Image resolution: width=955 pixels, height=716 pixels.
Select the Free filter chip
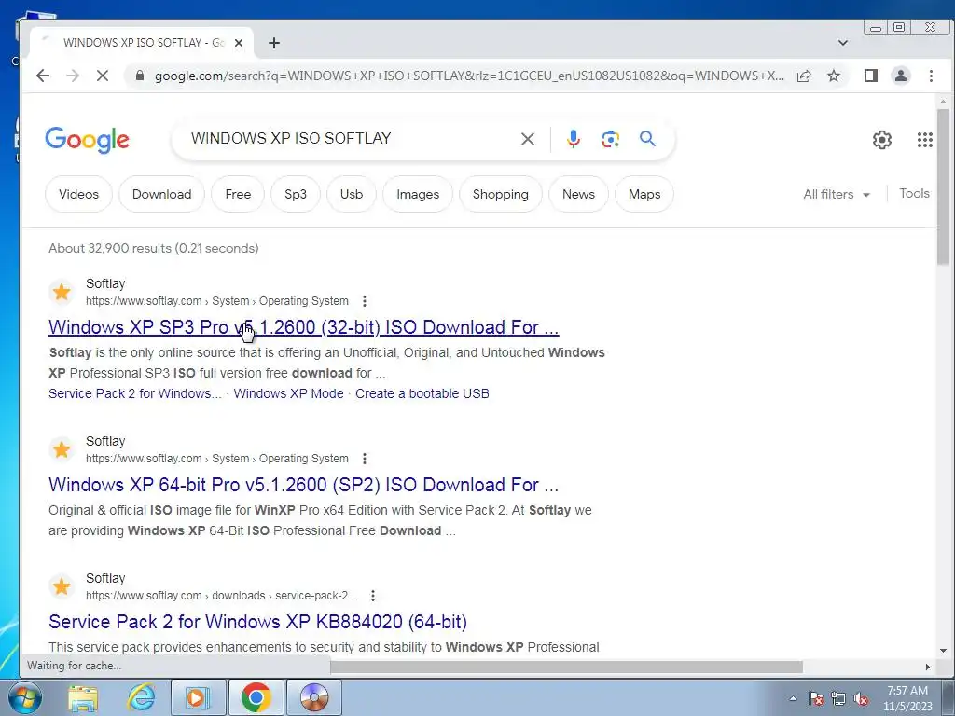tap(238, 194)
